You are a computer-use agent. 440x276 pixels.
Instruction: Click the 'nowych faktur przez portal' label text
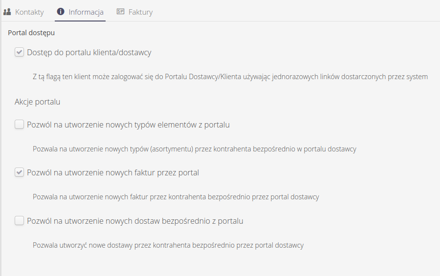113,172
